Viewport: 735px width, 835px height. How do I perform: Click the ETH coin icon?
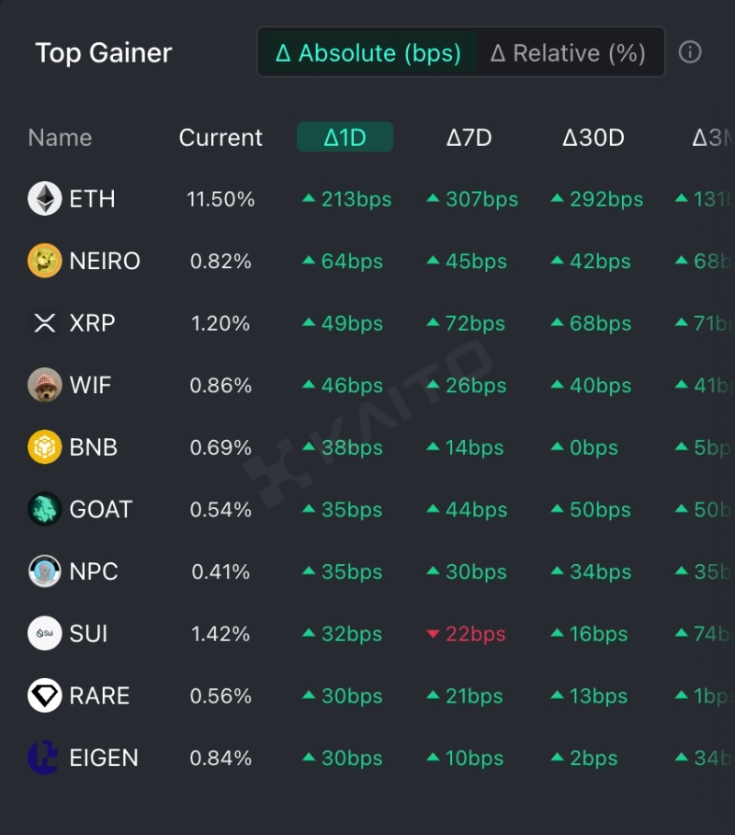point(44,198)
